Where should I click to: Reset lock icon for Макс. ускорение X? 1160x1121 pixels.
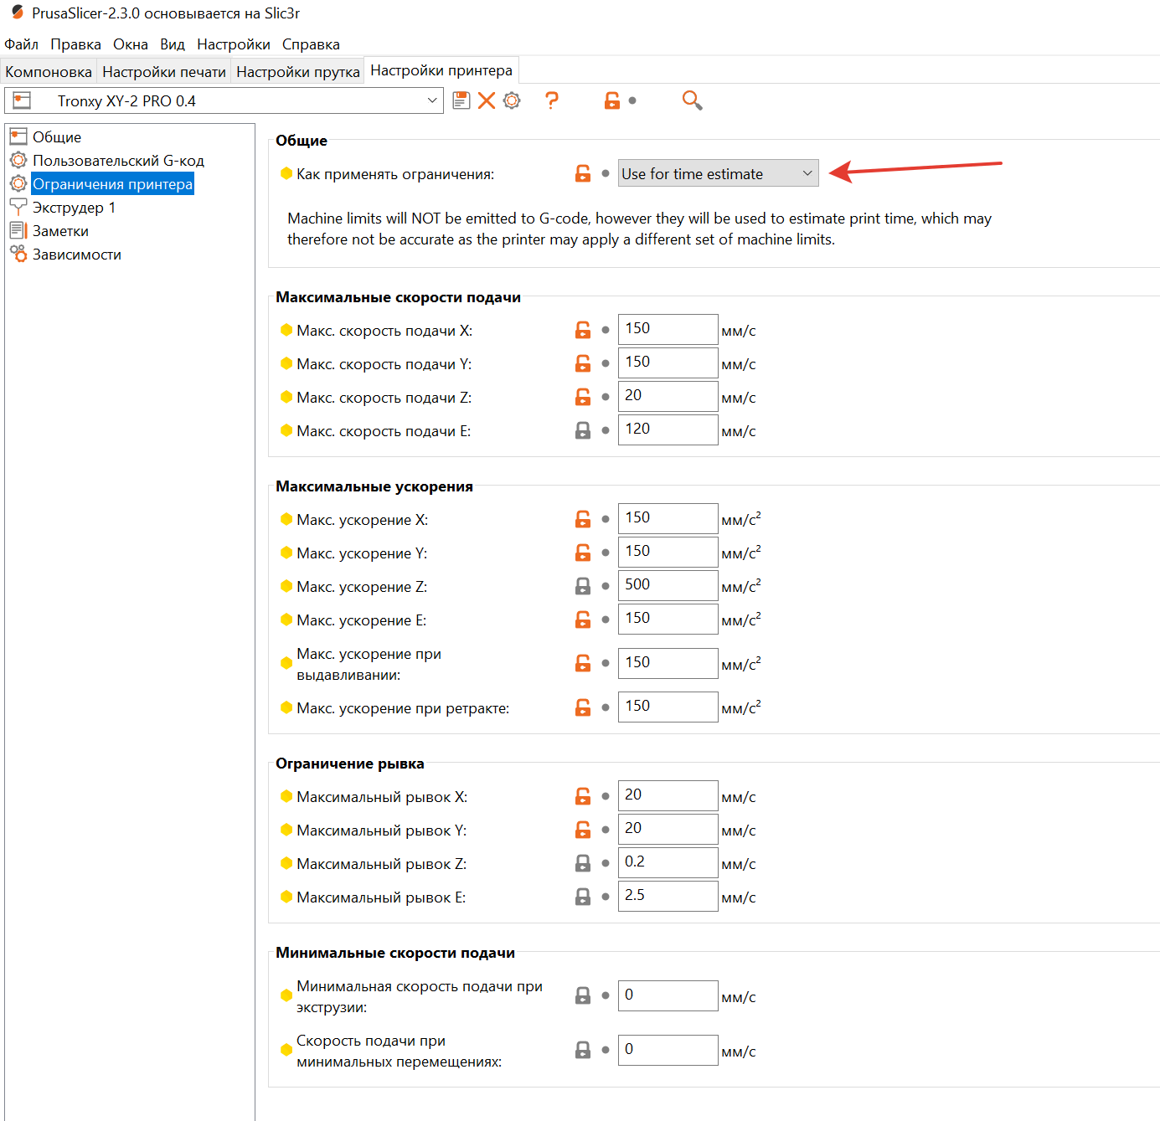(583, 519)
